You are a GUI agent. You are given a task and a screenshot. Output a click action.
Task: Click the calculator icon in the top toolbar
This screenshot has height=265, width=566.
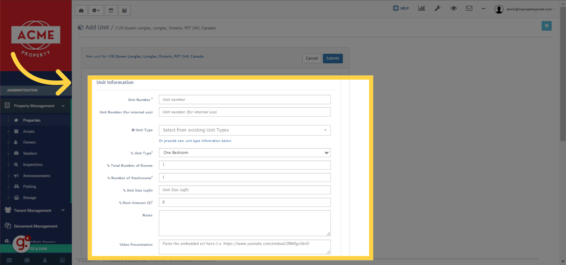124,10
